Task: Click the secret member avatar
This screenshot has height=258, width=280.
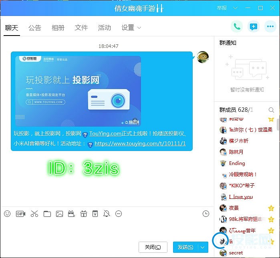Action: (223, 253)
